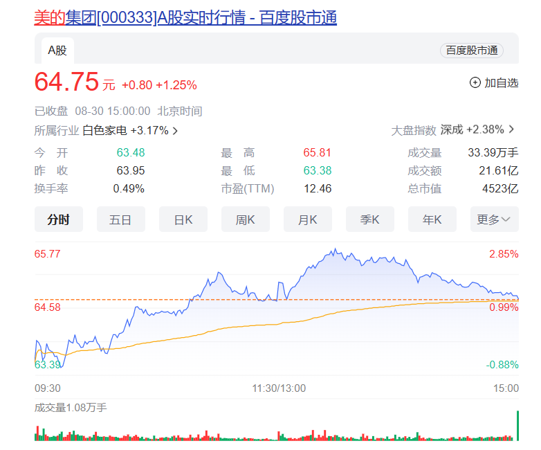Switch to 年K chart tab

(x=432, y=219)
